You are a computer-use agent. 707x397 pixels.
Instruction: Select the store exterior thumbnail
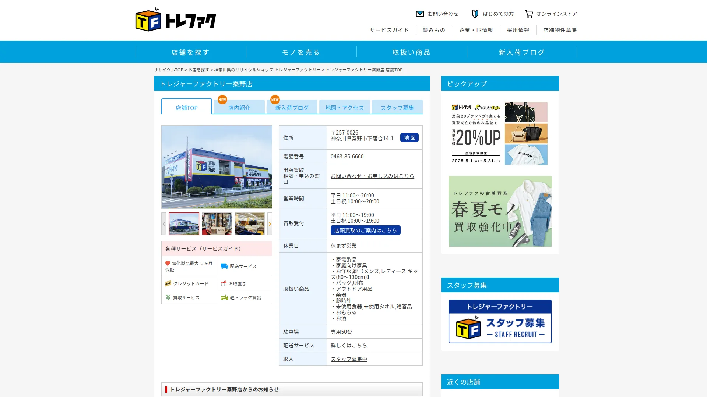[184, 224]
